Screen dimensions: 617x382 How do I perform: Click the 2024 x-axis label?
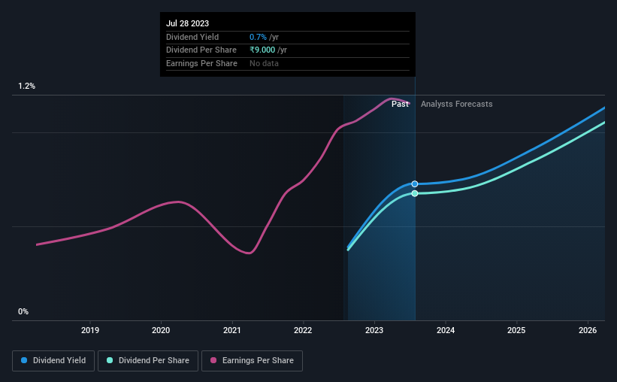[446, 330]
